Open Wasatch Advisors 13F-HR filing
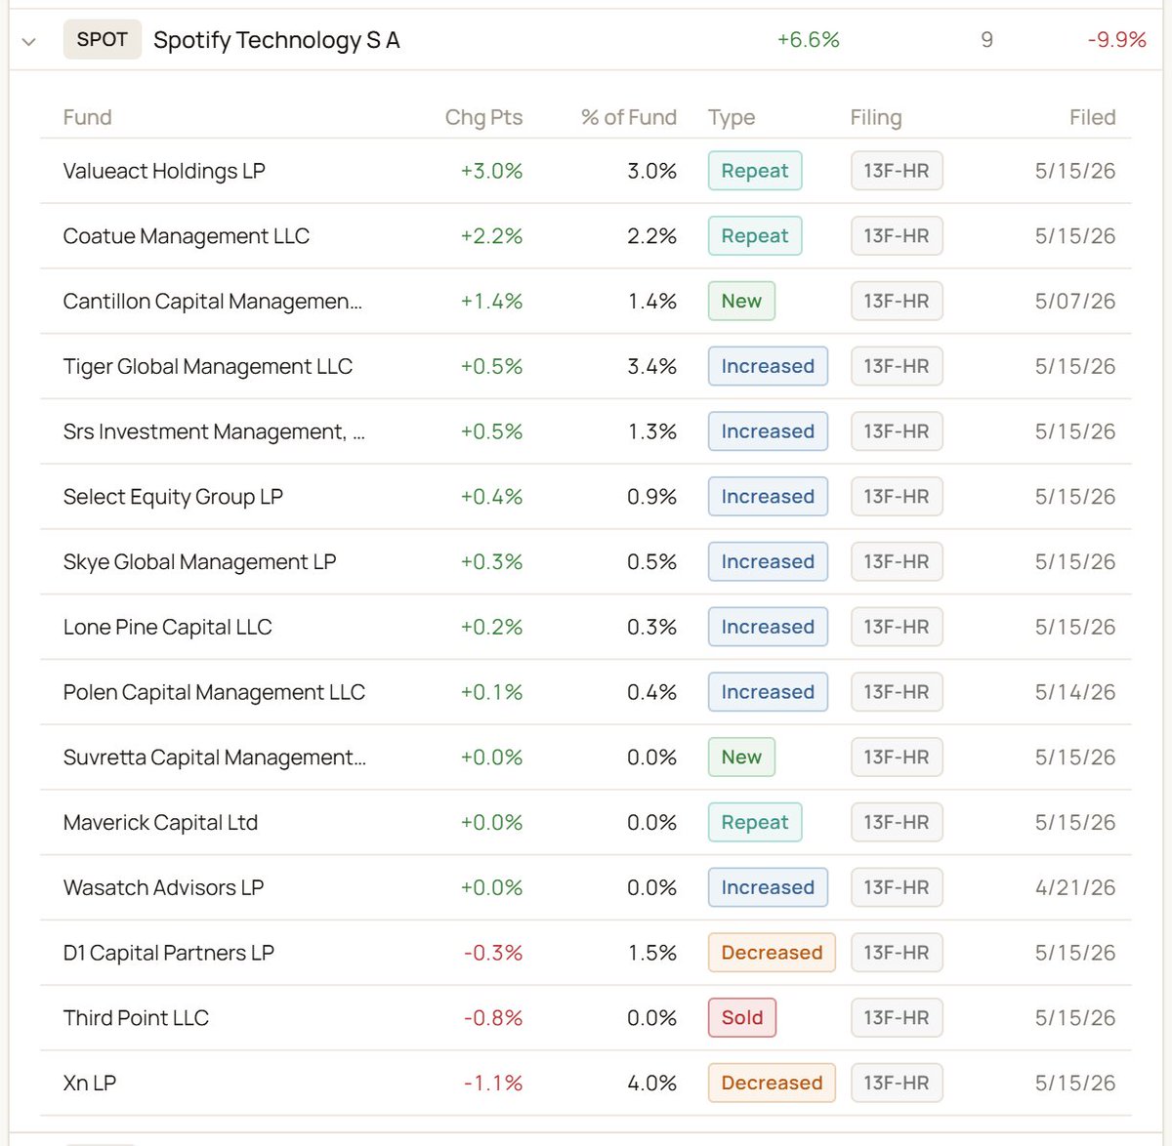The width and height of the screenshot is (1172, 1146). click(x=897, y=887)
